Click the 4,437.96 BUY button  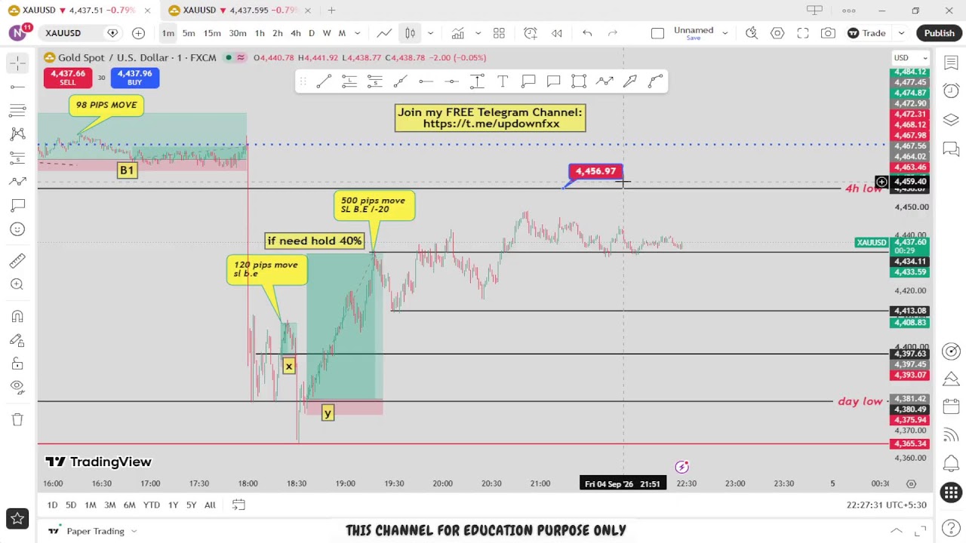134,78
